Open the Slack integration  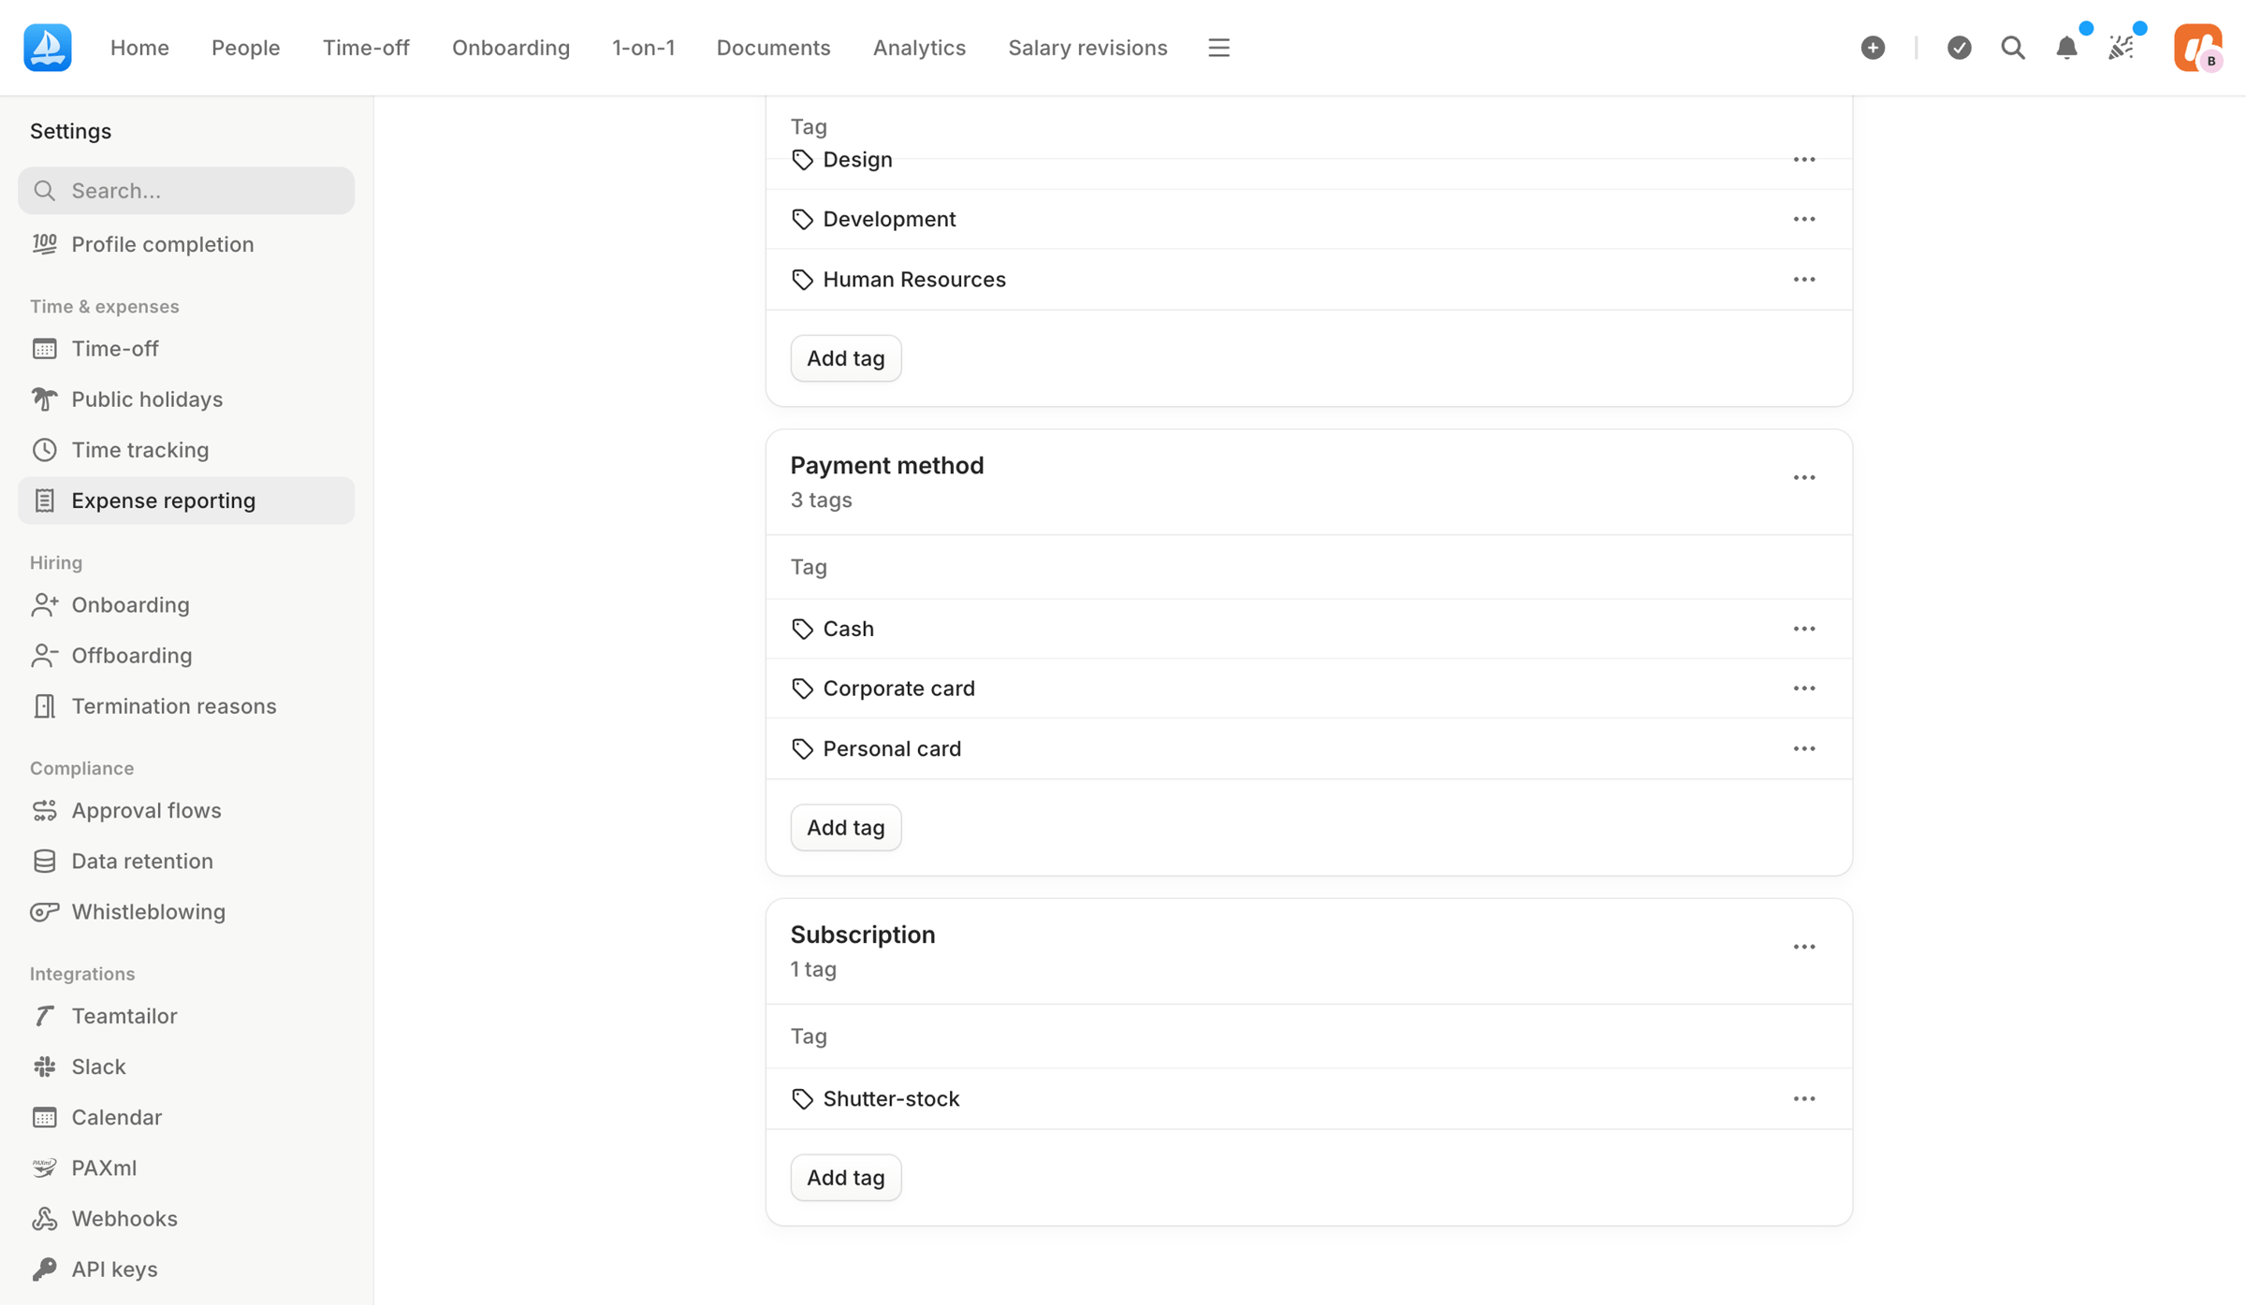click(x=186, y=1067)
